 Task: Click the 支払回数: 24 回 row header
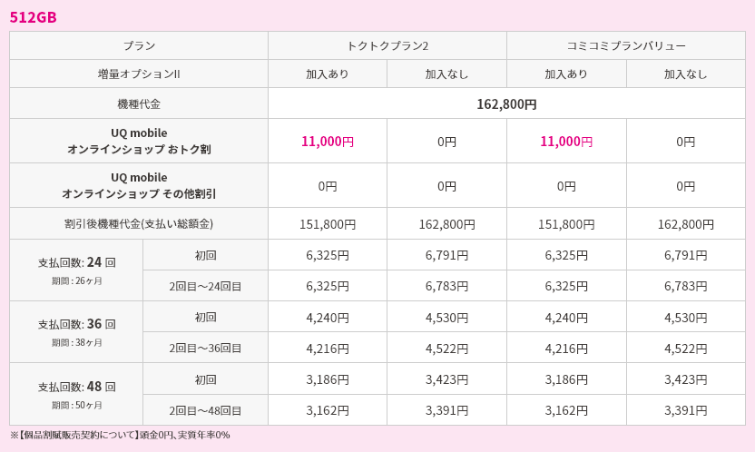click(x=76, y=270)
